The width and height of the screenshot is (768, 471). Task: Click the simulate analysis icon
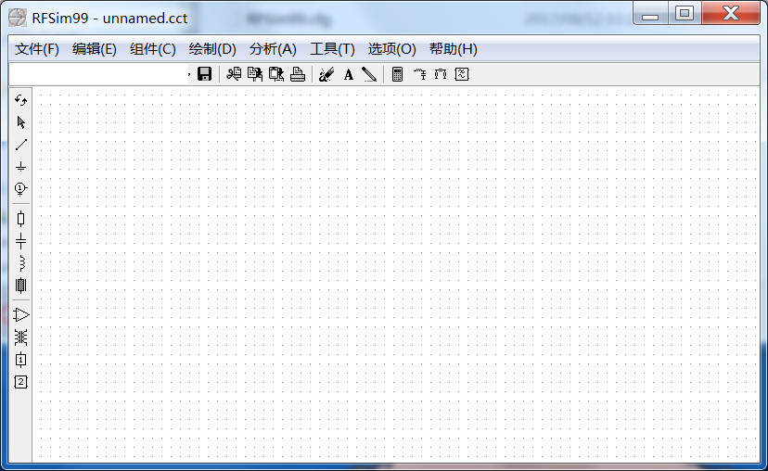pyautogui.click(x=462, y=74)
